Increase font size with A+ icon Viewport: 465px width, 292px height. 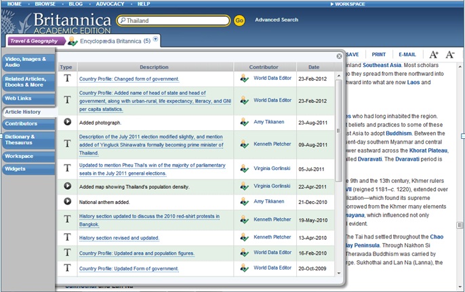[x=434, y=55]
